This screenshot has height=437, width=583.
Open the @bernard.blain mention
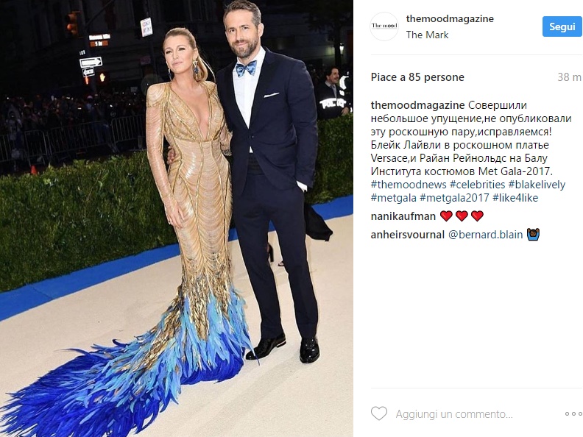486,235
